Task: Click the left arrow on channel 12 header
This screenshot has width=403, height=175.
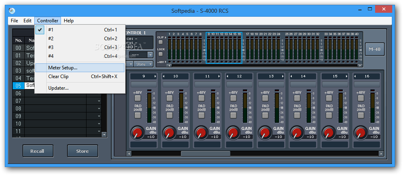Action: [x=227, y=76]
